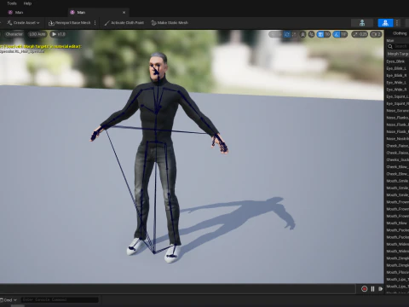The height and width of the screenshot is (307, 409).
Task: Select the Eye_Squint_L morph target
Action: tap(397, 96)
